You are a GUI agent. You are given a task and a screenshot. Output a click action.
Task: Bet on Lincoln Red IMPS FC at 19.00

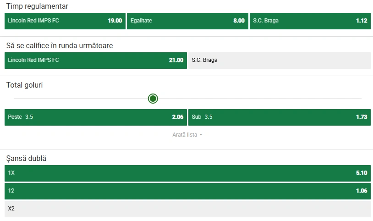[65, 21]
